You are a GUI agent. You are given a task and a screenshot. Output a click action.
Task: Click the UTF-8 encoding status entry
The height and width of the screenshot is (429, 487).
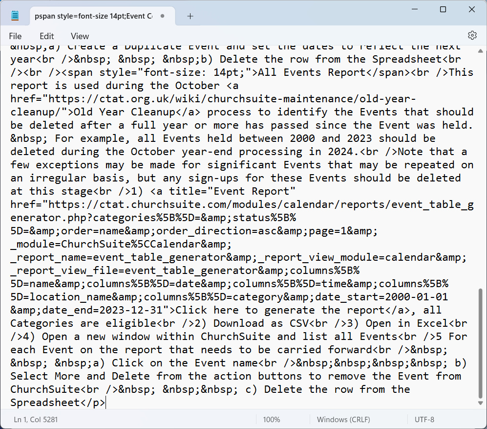424,419
